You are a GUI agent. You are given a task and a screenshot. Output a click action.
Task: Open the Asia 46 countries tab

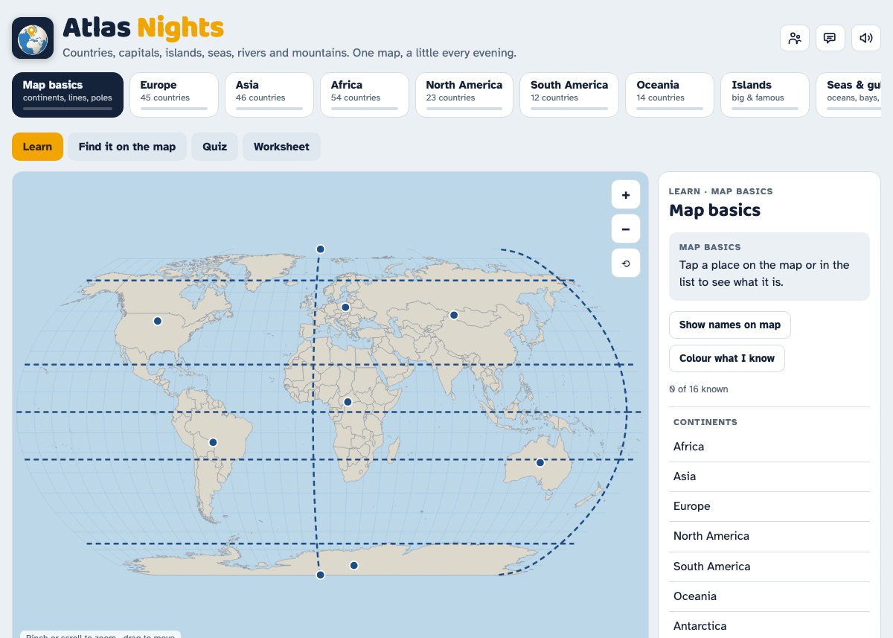coord(269,95)
